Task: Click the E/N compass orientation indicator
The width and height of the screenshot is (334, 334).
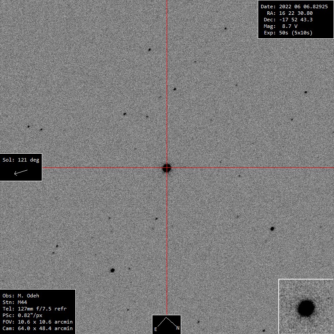Action: click(166, 324)
